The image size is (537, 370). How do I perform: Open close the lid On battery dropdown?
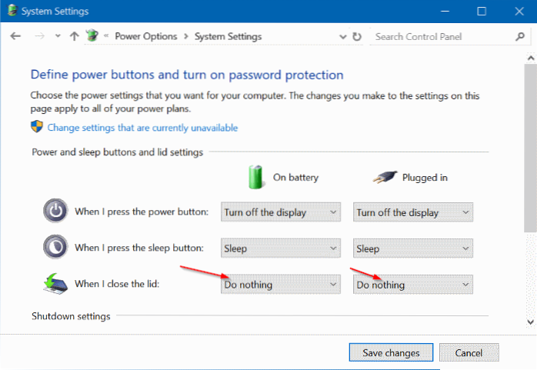[x=281, y=285]
